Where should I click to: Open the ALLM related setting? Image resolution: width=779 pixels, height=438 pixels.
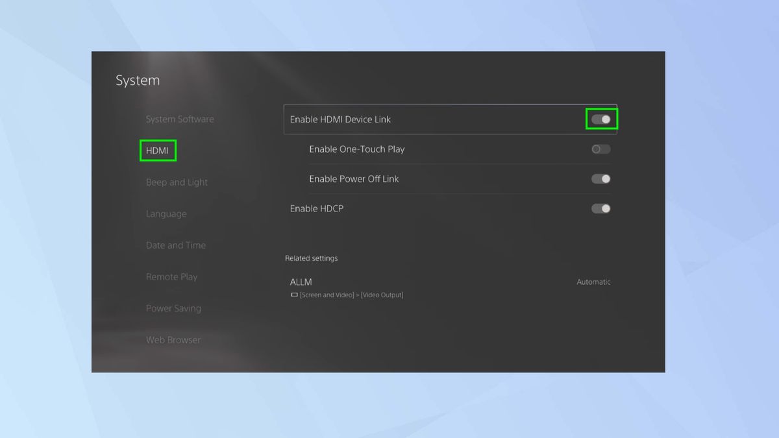tap(301, 282)
